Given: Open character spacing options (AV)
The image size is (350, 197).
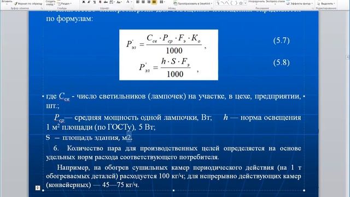Looking at the screenshot, I should click(x=112, y=2).
